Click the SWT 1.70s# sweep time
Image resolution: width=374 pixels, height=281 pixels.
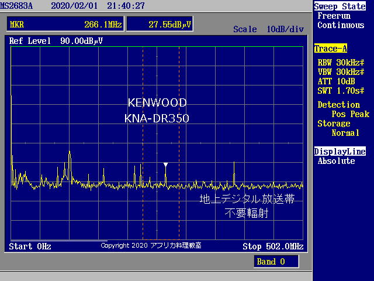pyautogui.click(x=341, y=91)
